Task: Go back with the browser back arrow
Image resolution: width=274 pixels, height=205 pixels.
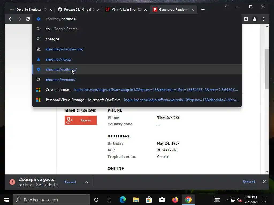Action: [11, 19]
